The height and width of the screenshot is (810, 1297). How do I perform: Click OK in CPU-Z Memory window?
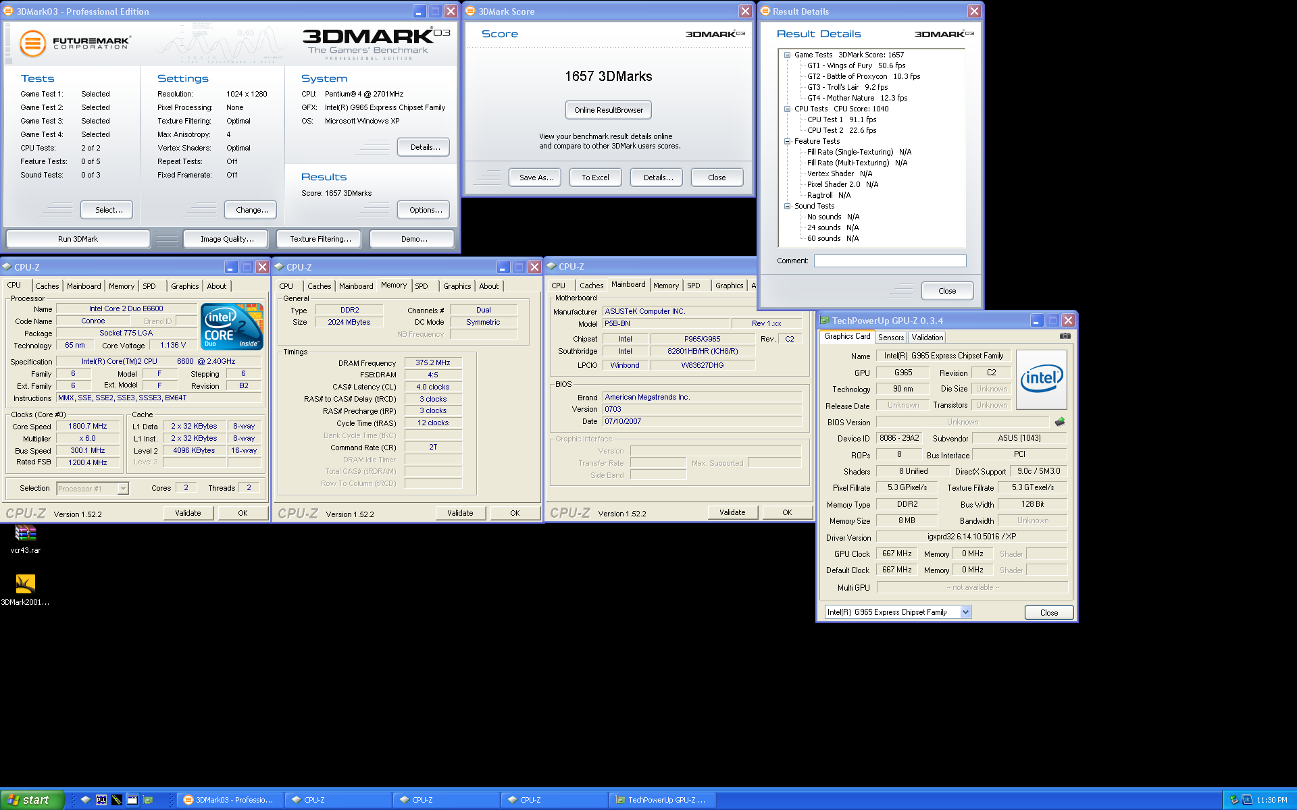(x=515, y=513)
